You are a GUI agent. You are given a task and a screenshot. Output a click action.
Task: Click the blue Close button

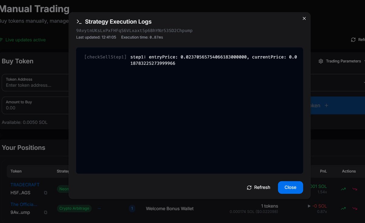(x=290, y=187)
